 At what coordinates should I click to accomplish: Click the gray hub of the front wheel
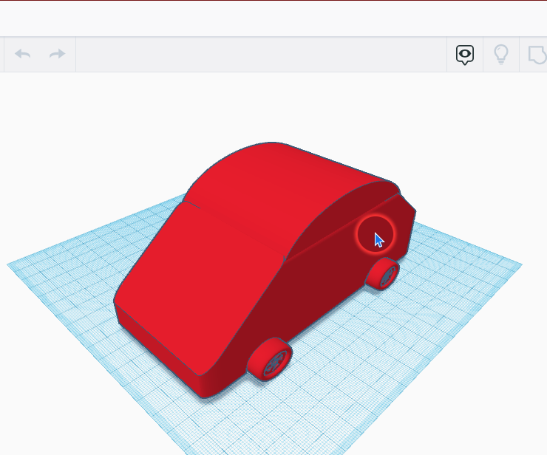click(276, 361)
